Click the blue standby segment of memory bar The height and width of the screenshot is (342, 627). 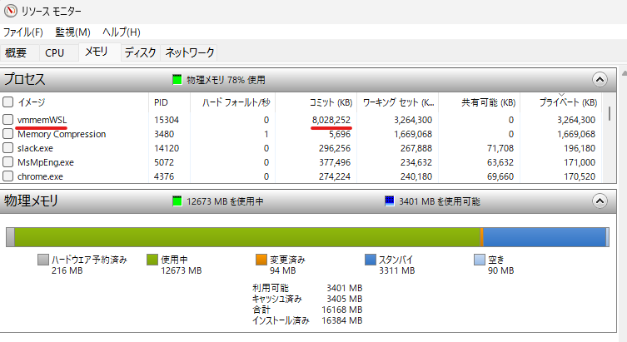tap(545, 237)
